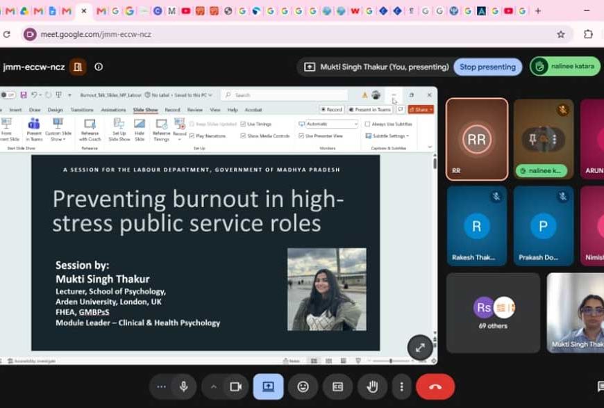Screen dimensions: 604x408
Task: Raise hand using the hand icon
Action: [372, 386]
